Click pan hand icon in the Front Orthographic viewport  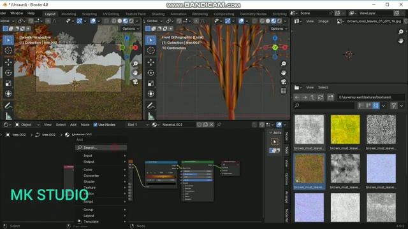(283, 73)
